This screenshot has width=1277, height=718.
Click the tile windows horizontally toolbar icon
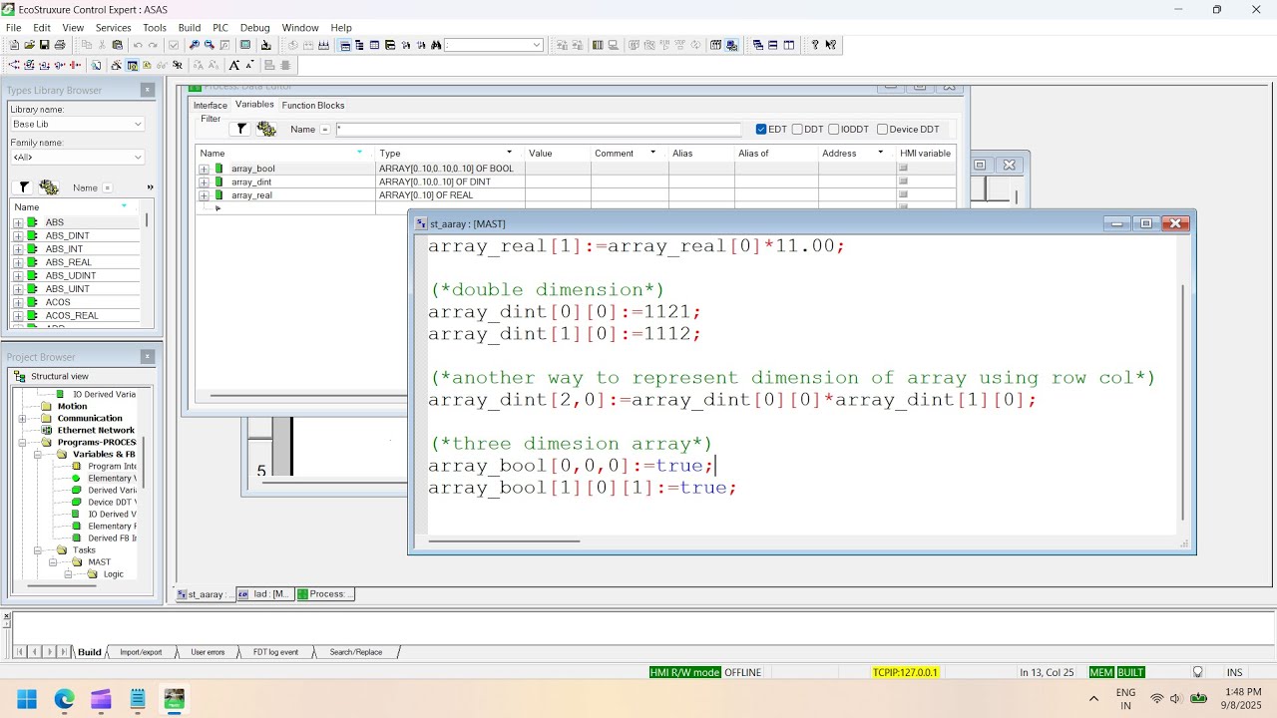tap(773, 45)
